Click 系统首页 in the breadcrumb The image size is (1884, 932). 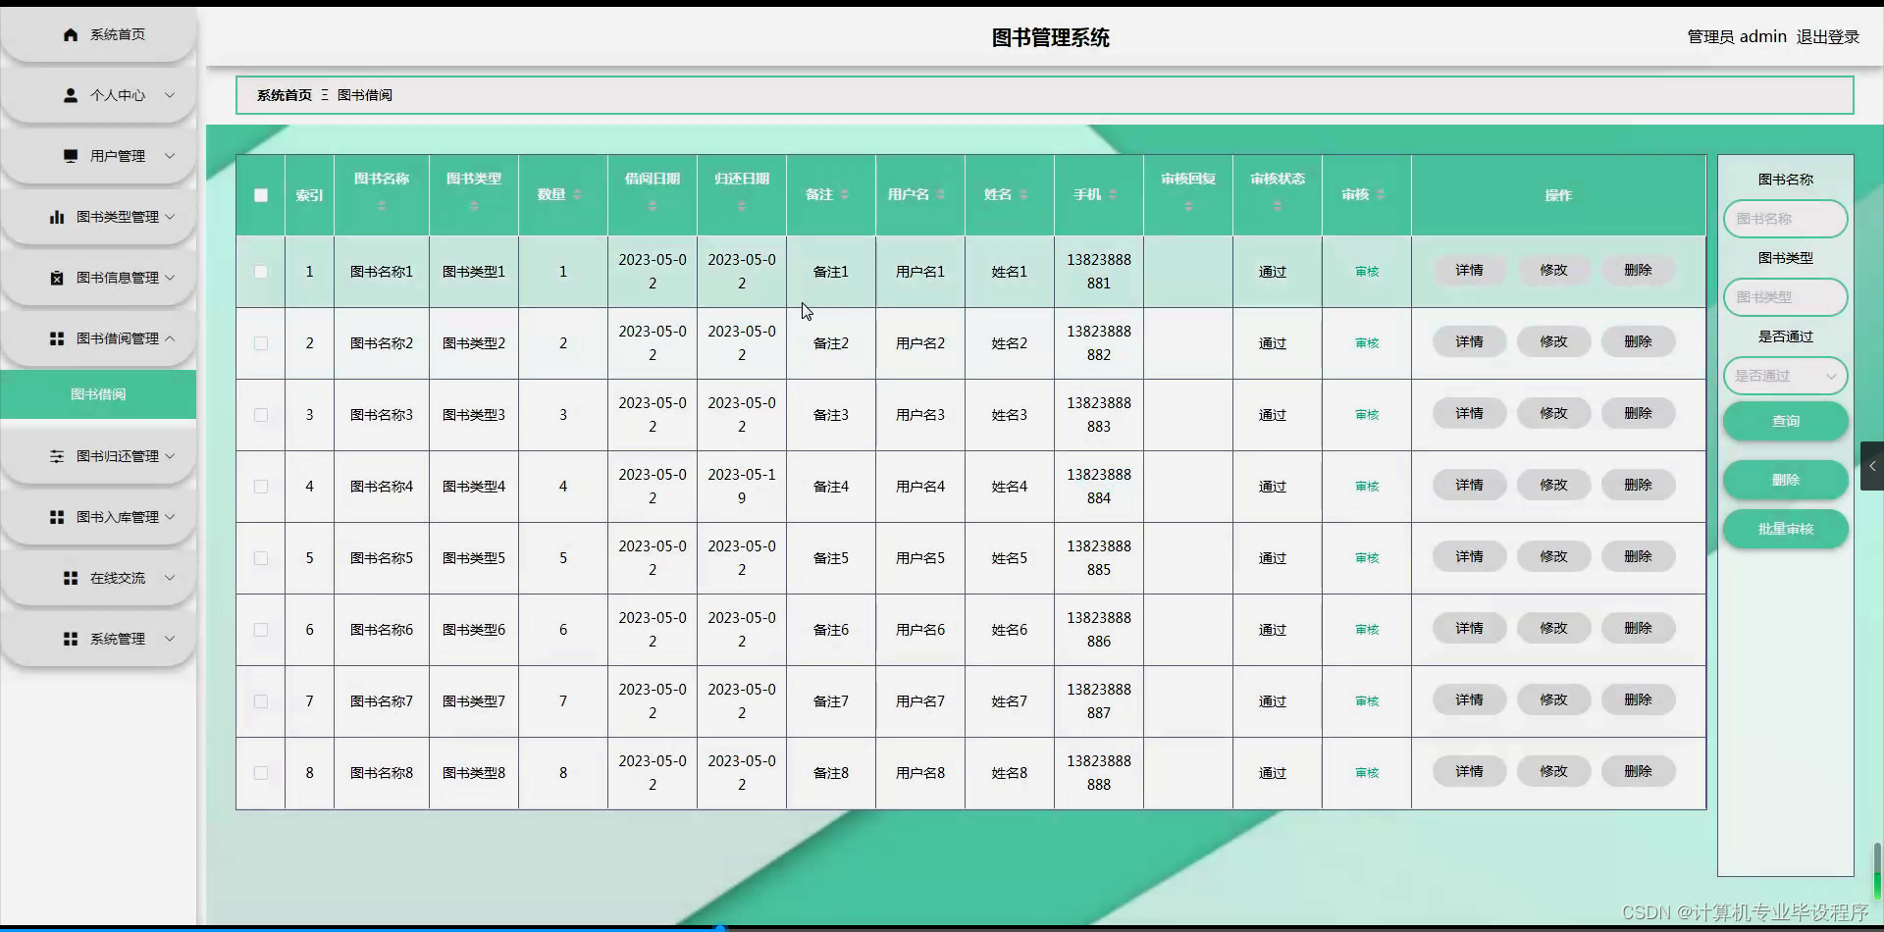[283, 95]
